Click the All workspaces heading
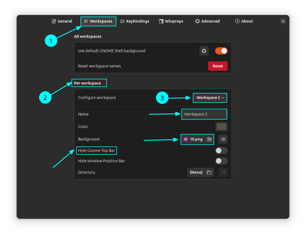Image resolution: width=306 pixels, height=237 pixels. click(88, 36)
